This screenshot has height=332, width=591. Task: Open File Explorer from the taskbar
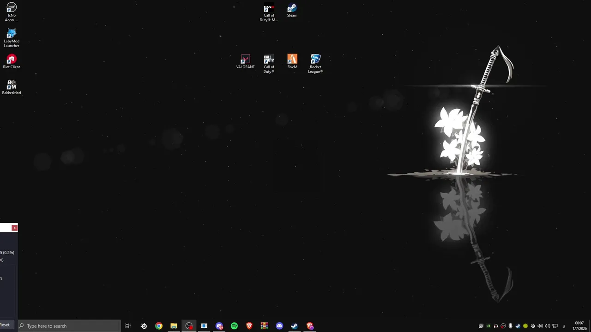click(174, 326)
